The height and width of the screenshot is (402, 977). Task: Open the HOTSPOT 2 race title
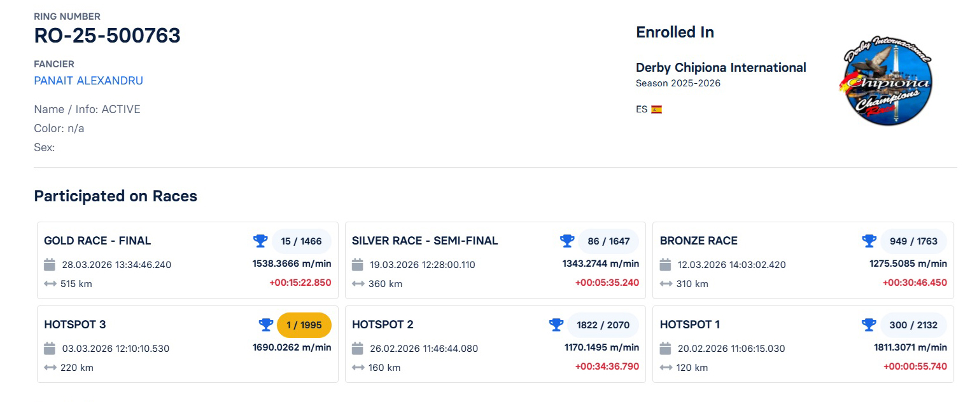(x=383, y=325)
